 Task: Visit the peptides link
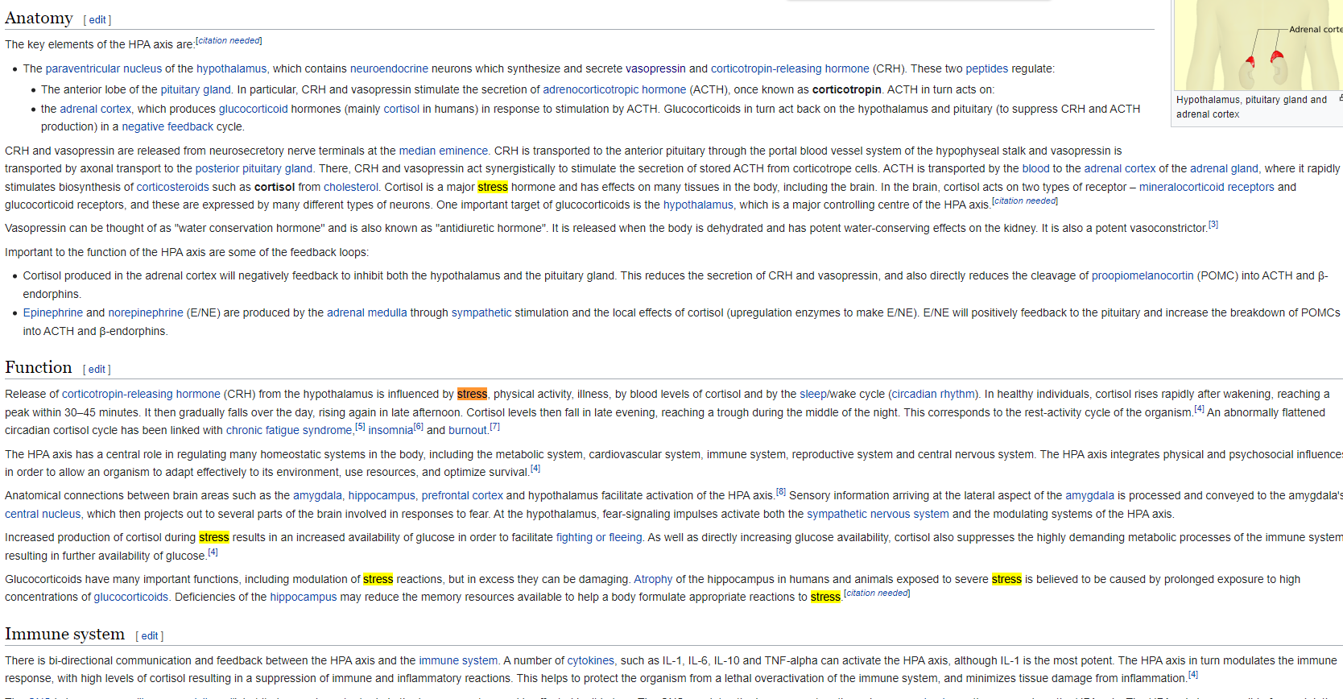pos(987,68)
